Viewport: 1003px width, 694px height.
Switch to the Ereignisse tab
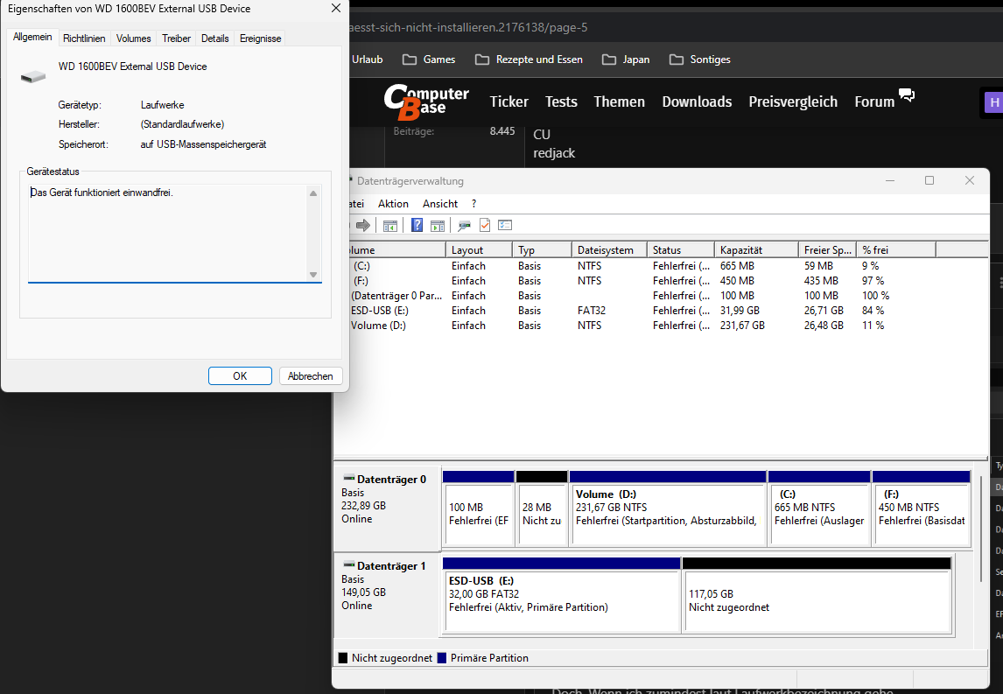point(260,39)
